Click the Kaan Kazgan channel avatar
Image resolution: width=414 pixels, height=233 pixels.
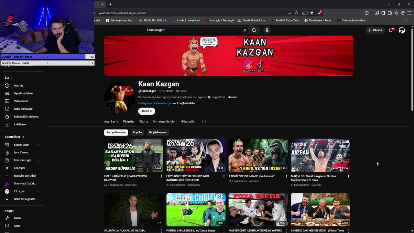pos(119,97)
